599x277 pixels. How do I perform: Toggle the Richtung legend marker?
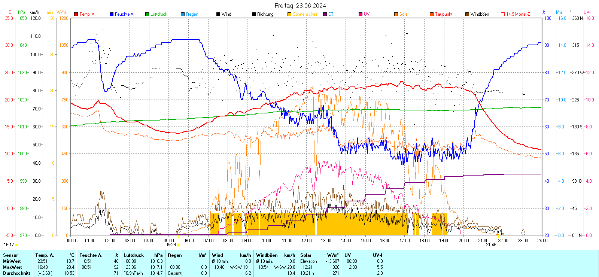[254, 14]
